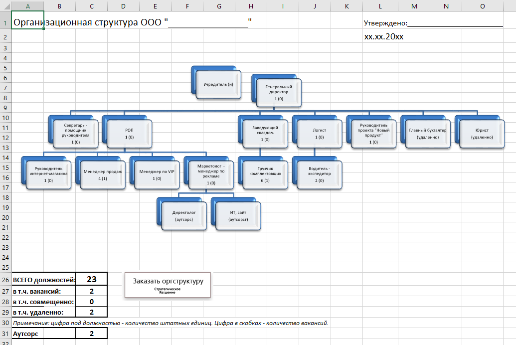Click the outsourcing value cell C31
This screenshot has width=516, height=345.
click(92, 334)
